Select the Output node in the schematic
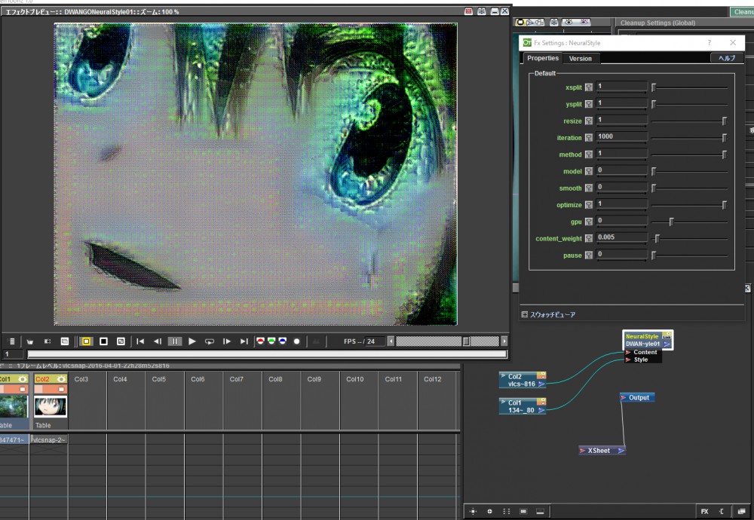 tap(637, 397)
